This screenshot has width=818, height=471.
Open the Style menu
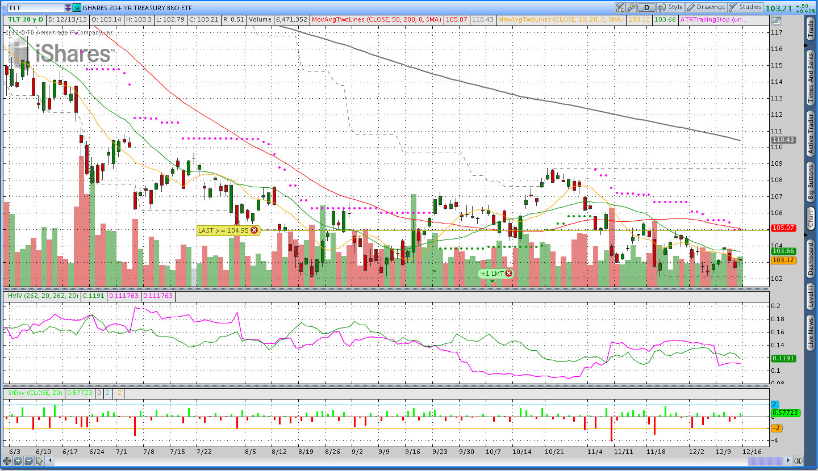click(x=670, y=7)
